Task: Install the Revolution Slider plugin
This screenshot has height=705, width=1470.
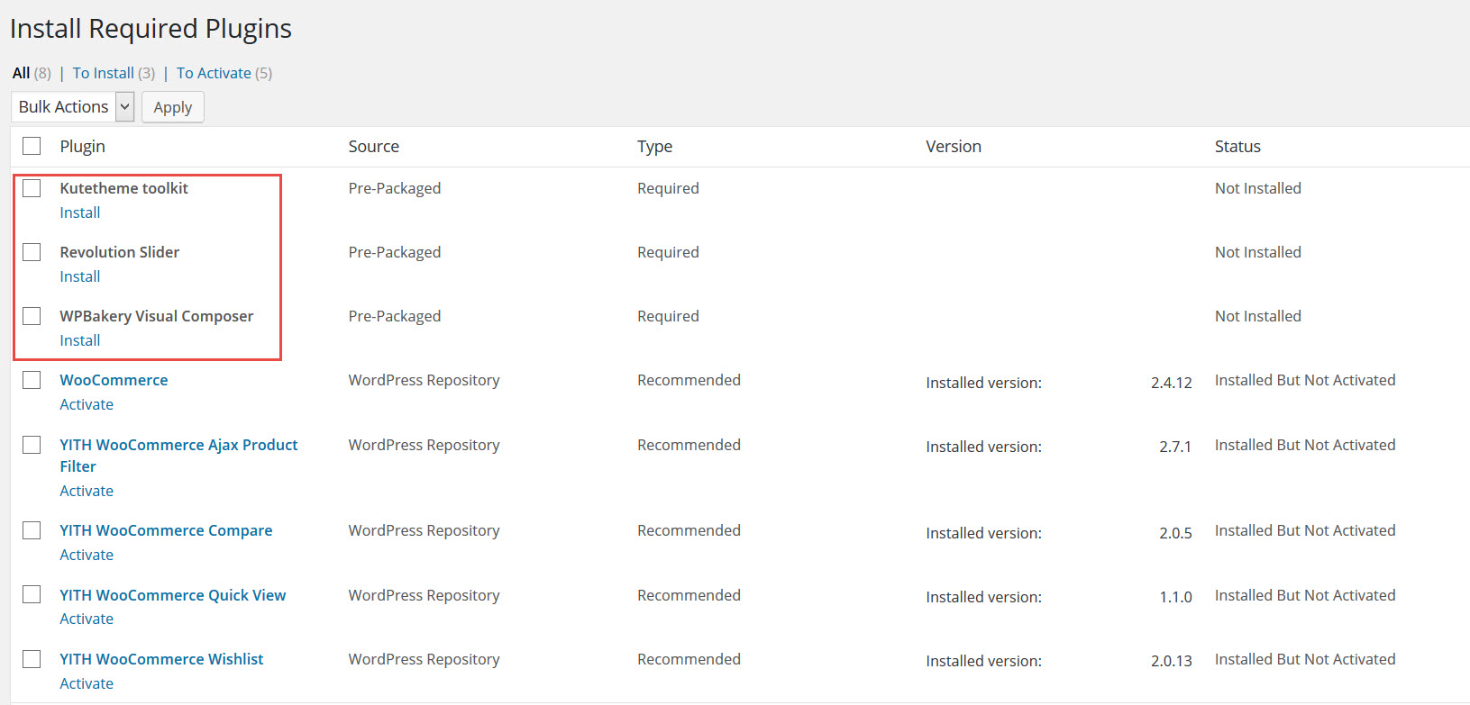Action: click(x=80, y=276)
